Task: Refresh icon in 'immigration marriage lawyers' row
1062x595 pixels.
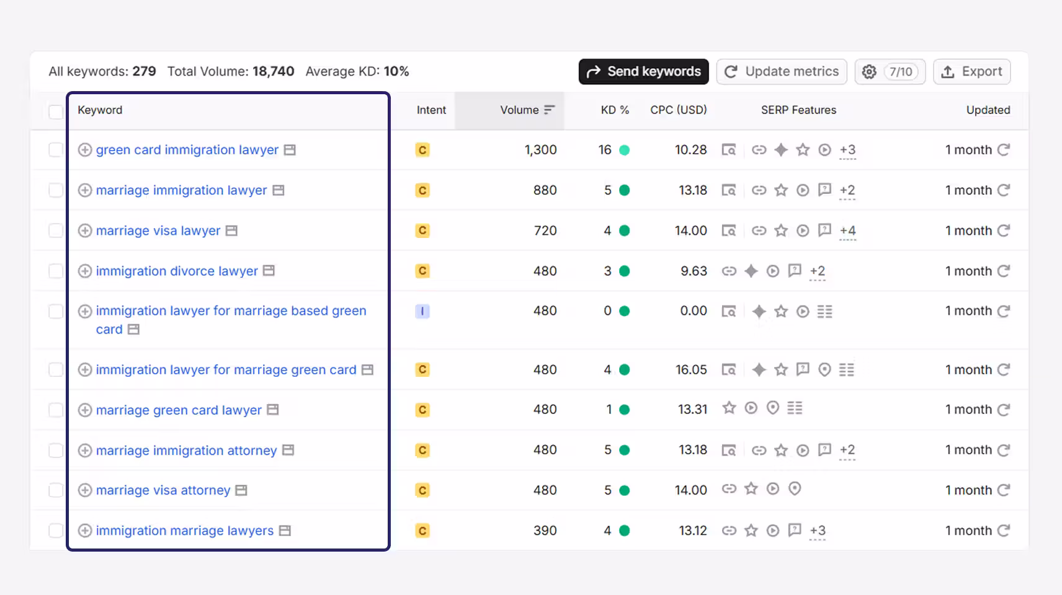Action: point(1004,531)
